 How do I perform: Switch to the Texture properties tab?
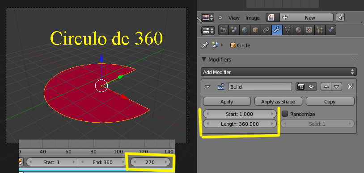(309, 30)
